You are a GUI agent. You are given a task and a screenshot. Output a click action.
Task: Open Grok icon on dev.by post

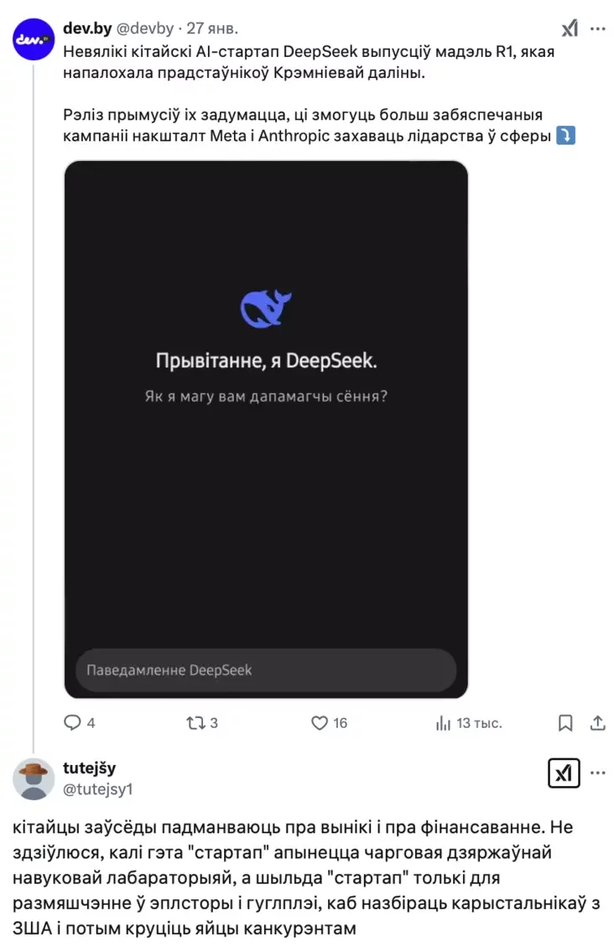tap(570, 29)
